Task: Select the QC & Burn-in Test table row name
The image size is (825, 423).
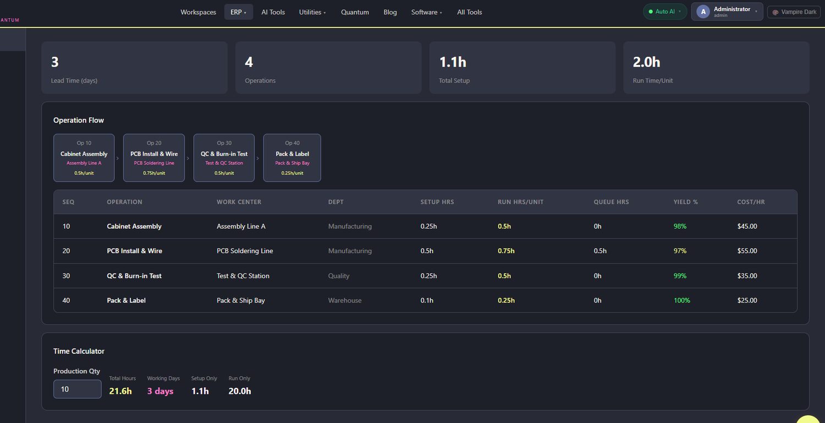Action: 134,276
